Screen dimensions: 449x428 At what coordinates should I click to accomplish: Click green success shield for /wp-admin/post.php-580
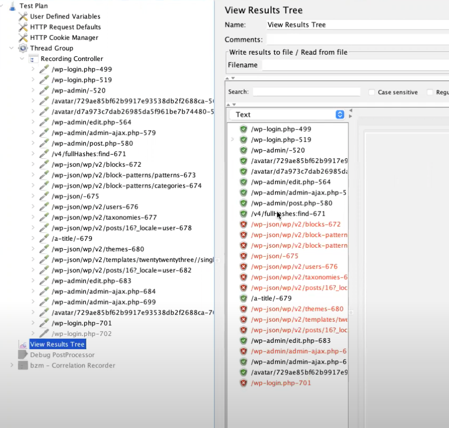[x=243, y=203]
